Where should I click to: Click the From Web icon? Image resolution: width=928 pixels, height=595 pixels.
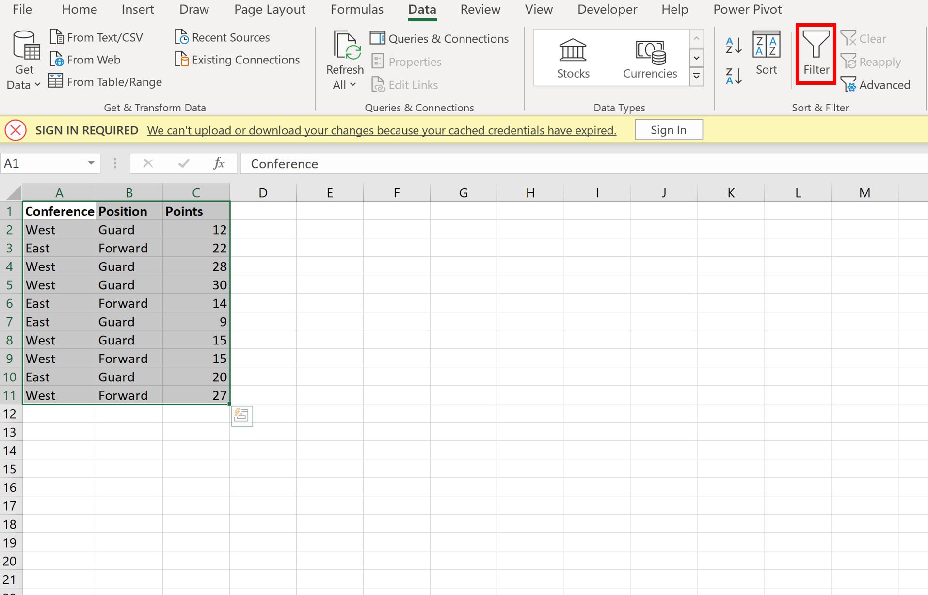tap(57, 60)
